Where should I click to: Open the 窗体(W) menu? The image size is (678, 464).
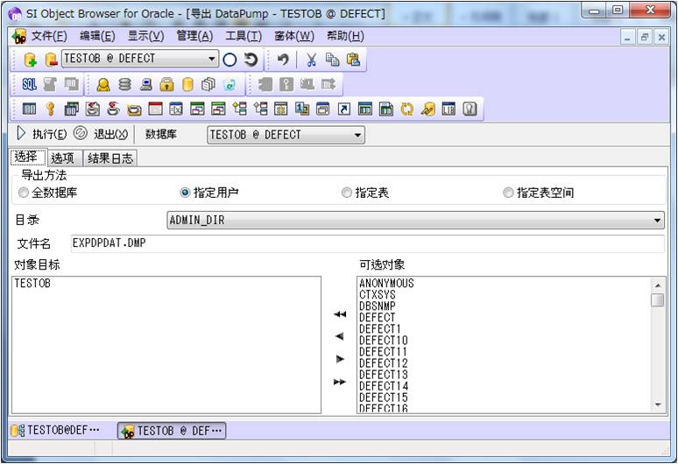[x=294, y=36]
